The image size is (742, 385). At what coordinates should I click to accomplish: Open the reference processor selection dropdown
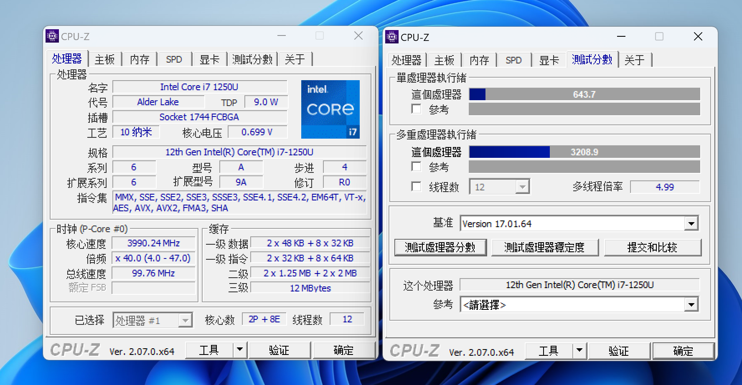(x=691, y=305)
